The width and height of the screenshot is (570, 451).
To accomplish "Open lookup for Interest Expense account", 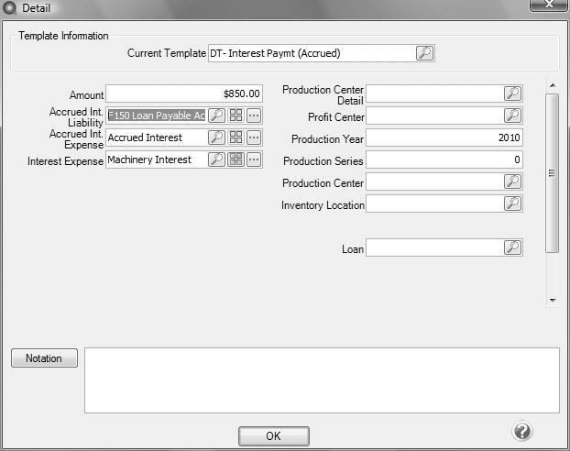I will tap(216, 159).
